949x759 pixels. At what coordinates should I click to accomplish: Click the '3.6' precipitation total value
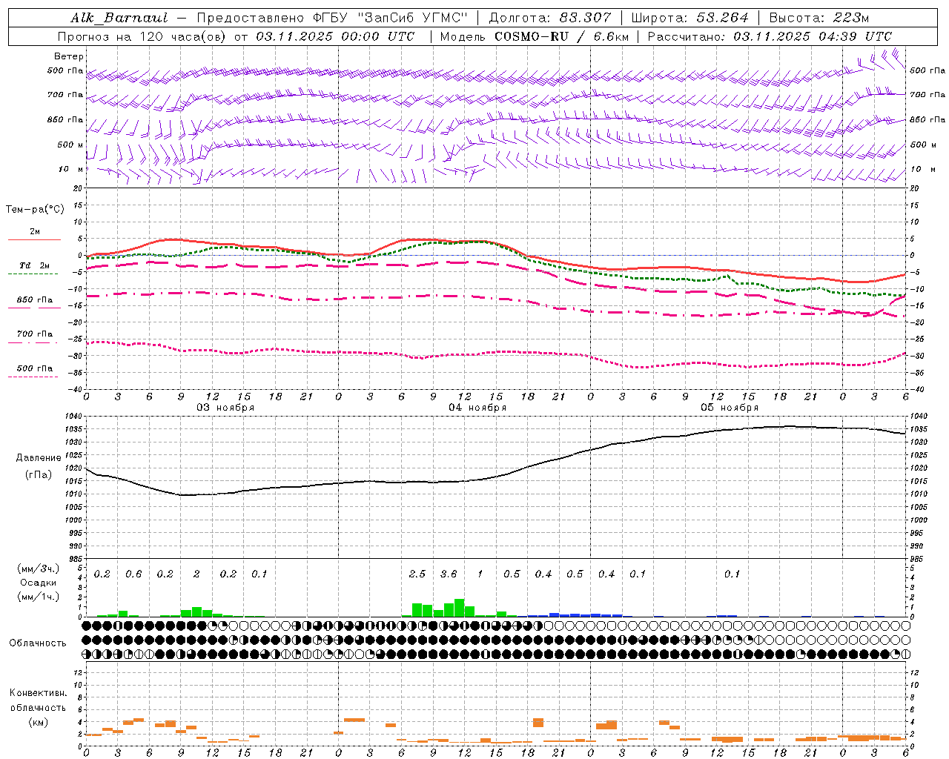coord(449,574)
